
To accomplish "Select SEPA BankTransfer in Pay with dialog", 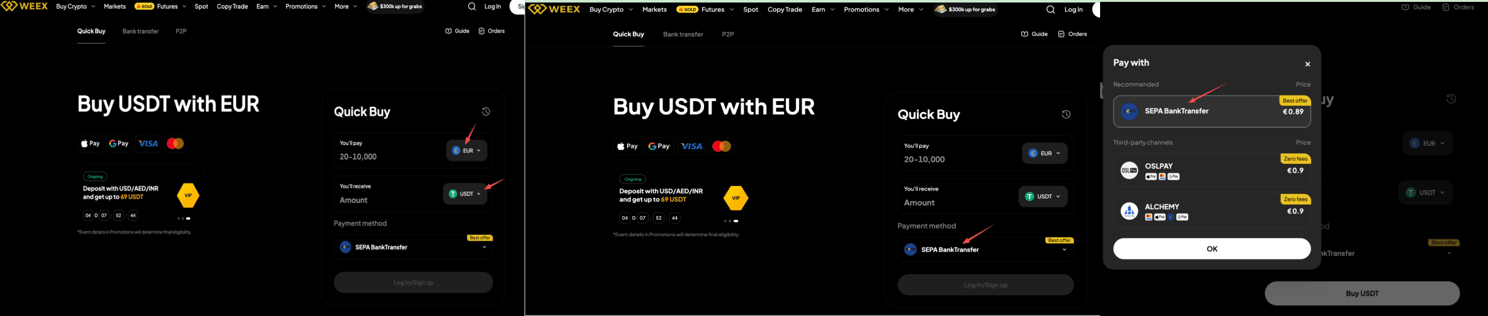I will pyautogui.click(x=1212, y=111).
